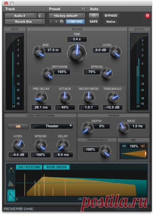Click the early reflections SPREAD knob
Viewport: 154px width, 215px height.
click(41, 145)
